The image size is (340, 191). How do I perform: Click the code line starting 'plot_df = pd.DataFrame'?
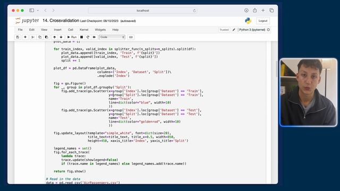tap(85, 68)
